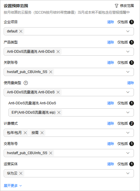Click inside the 关联账号 selection field
Image resolution: width=140 pixels, height=191 pixels.
69,72
